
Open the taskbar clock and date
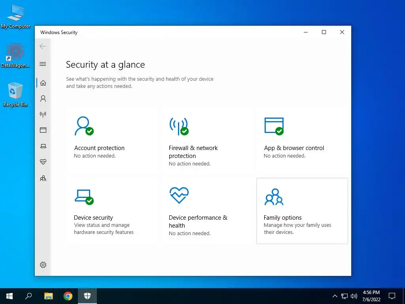(x=371, y=296)
